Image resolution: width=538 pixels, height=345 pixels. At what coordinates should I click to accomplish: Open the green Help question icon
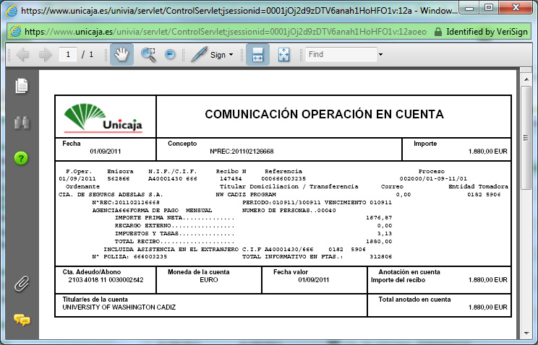point(21,158)
